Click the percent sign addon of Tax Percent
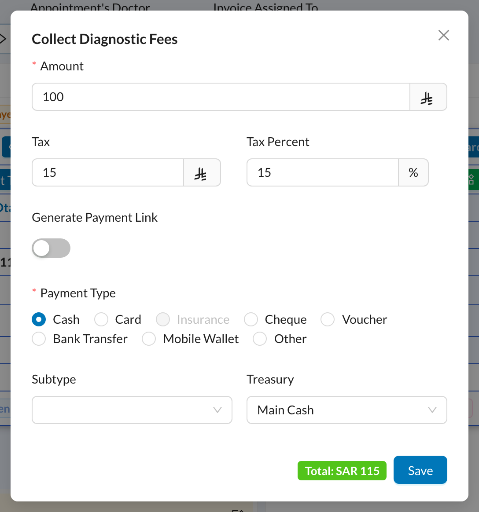 point(413,172)
